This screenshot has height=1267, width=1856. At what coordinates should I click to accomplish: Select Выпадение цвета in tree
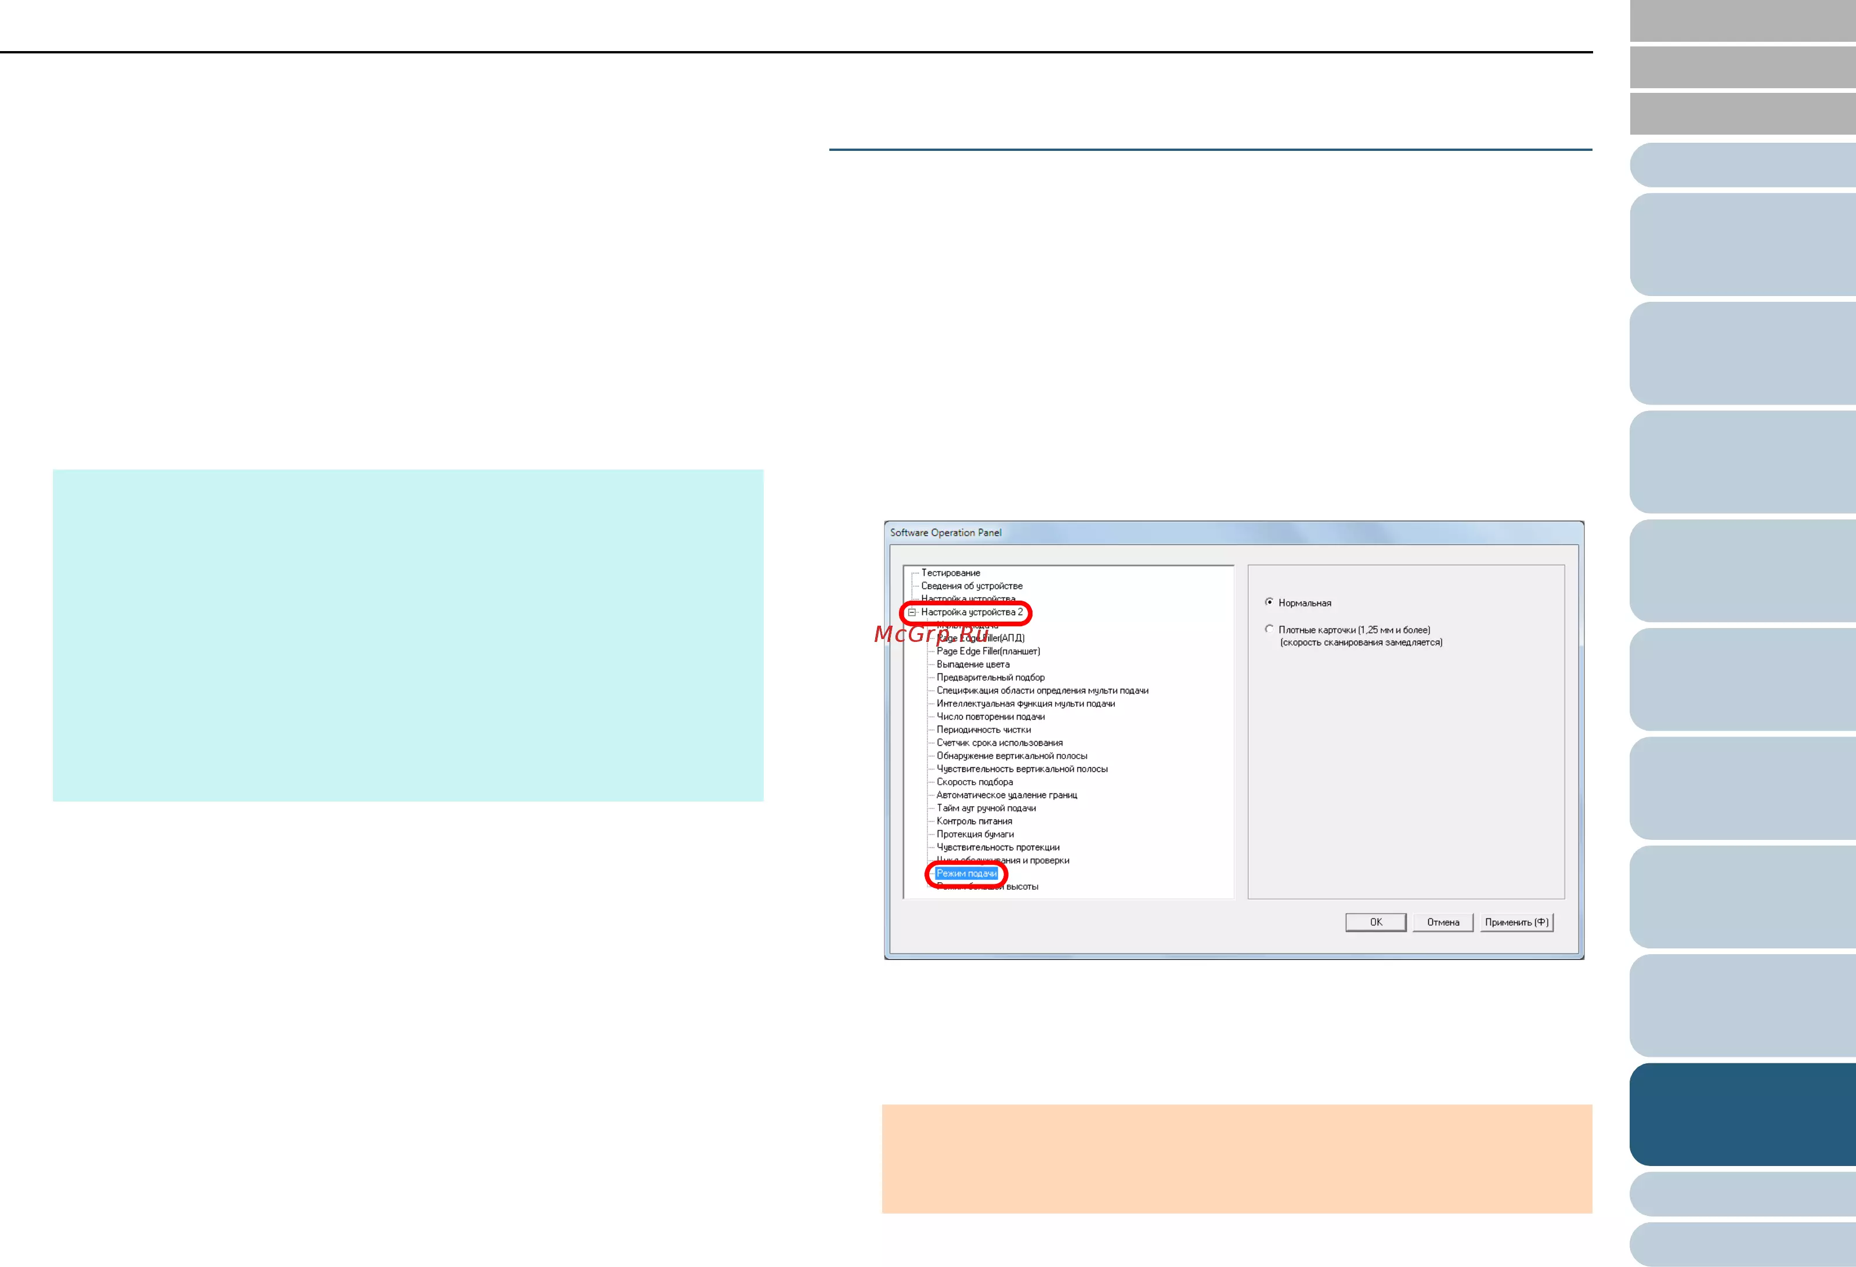click(973, 664)
